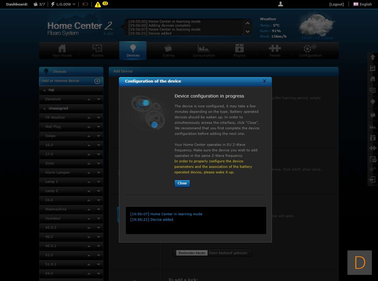The image size is (378, 281).
Task: Collapse the Unassigned devices section
Action: [45, 109]
